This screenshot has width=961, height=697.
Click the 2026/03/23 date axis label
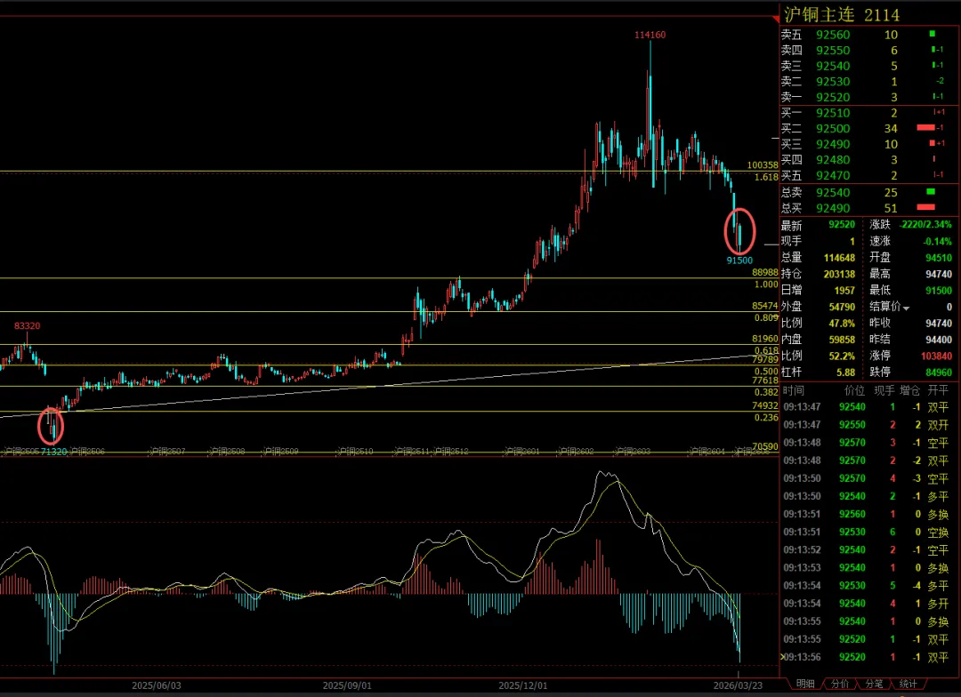(738, 685)
